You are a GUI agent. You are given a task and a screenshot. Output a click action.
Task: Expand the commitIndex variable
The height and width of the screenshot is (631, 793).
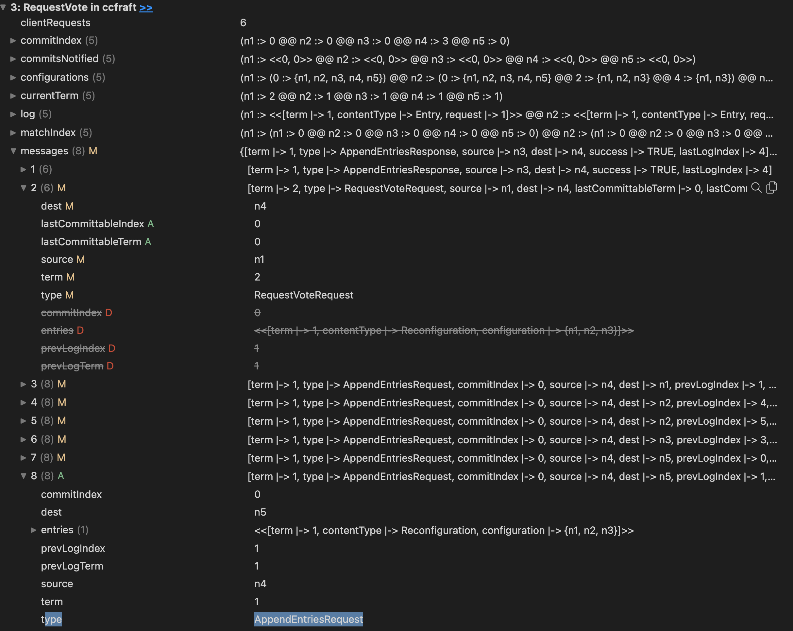click(x=13, y=41)
